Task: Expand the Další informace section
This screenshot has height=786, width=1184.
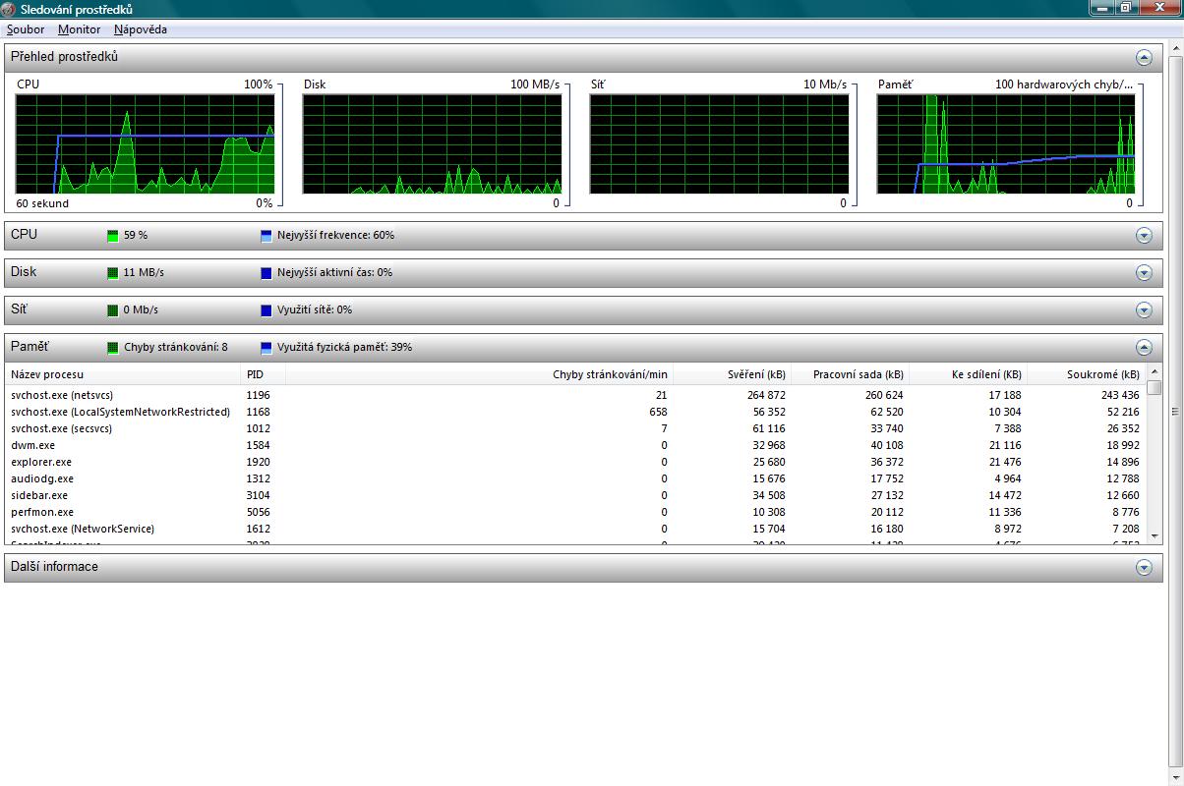Action: [1144, 567]
